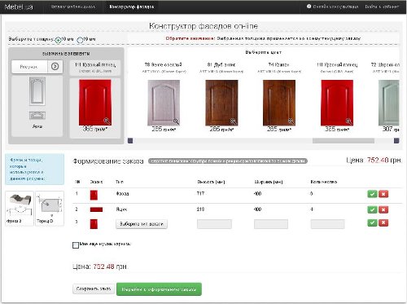
Task: Click the Рисунок button
Action: point(29,67)
